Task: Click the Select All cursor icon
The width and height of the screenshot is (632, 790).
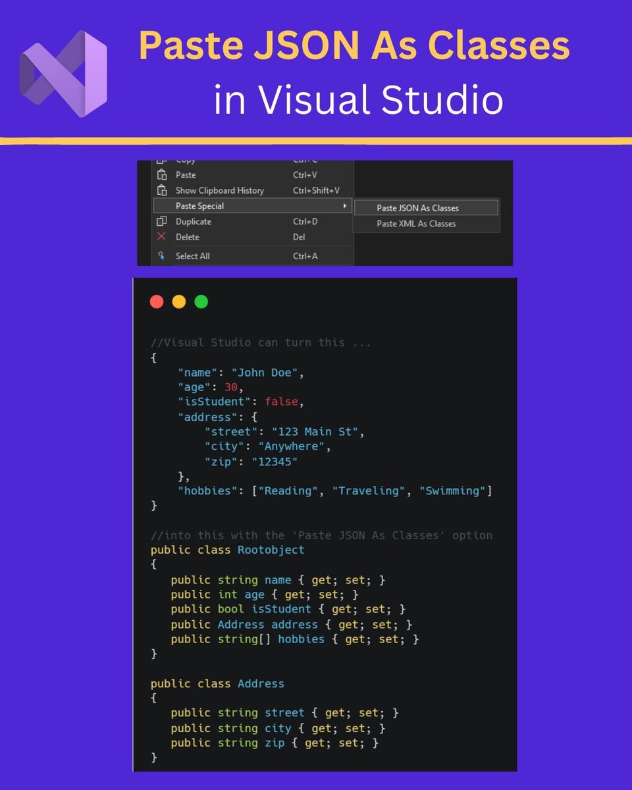Action: (x=162, y=255)
